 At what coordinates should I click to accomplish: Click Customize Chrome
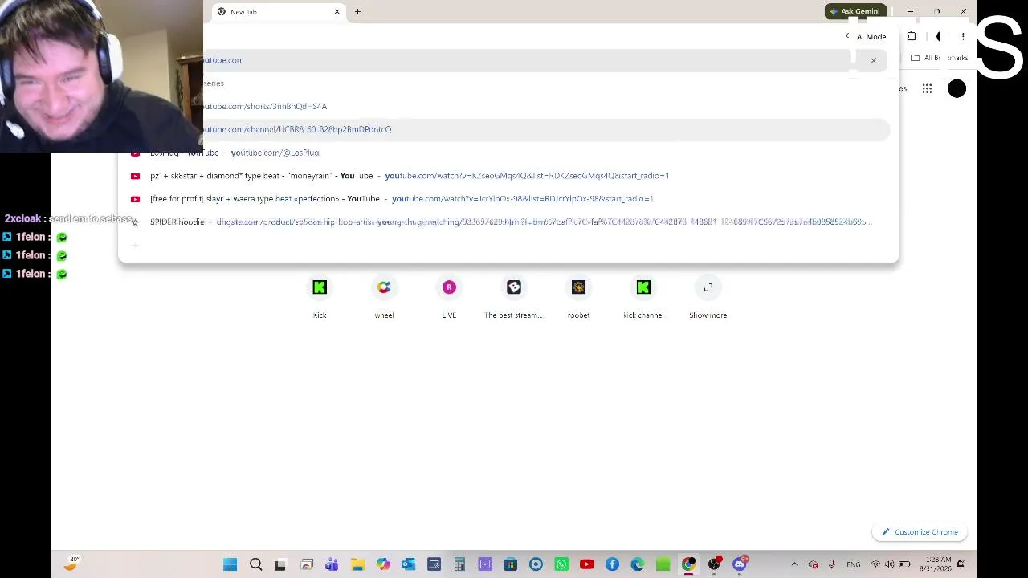click(x=920, y=532)
